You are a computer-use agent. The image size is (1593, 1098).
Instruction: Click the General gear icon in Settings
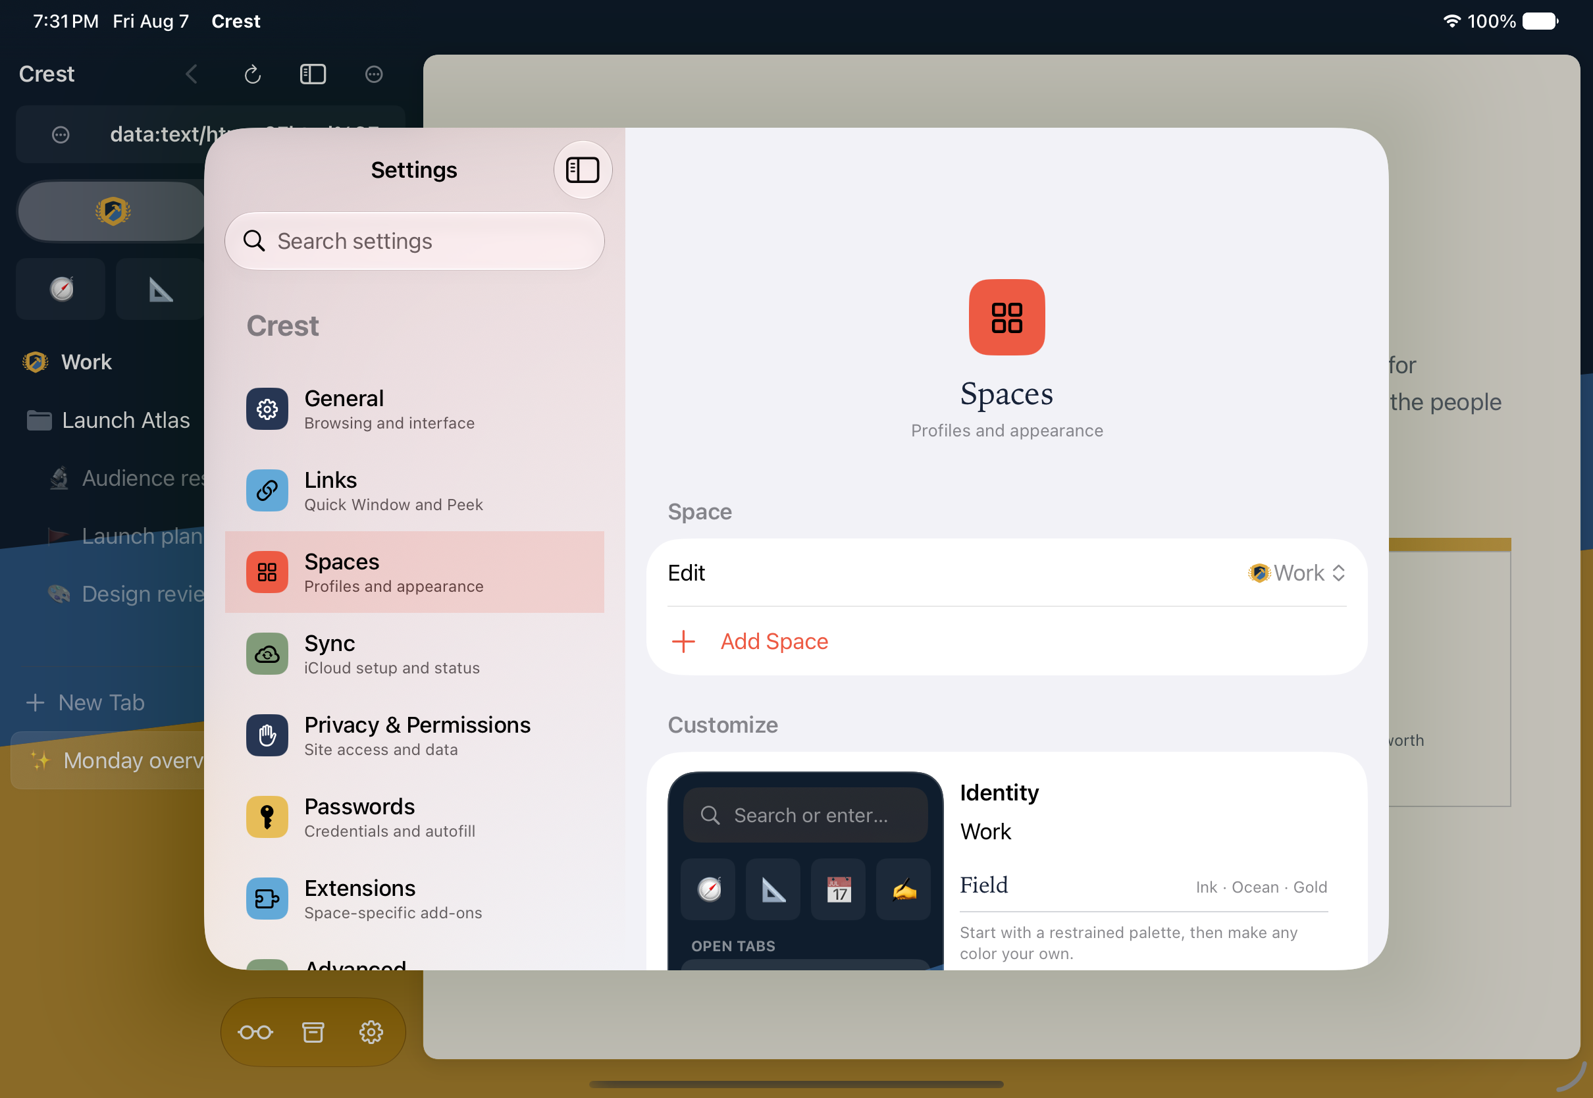(267, 409)
